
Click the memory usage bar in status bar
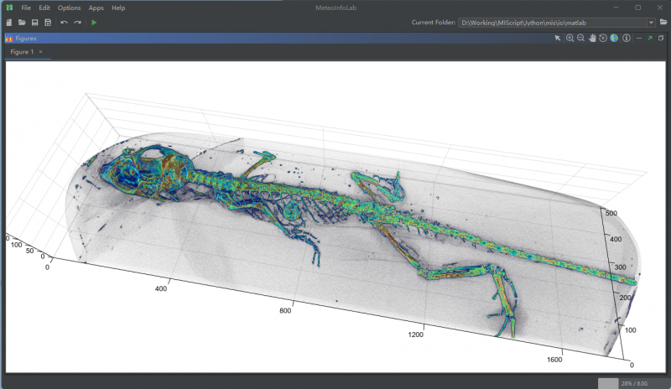click(x=632, y=383)
